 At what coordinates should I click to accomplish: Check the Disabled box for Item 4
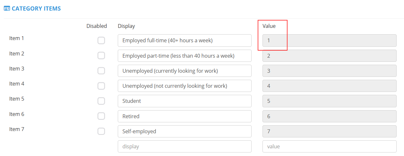point(101,86)
